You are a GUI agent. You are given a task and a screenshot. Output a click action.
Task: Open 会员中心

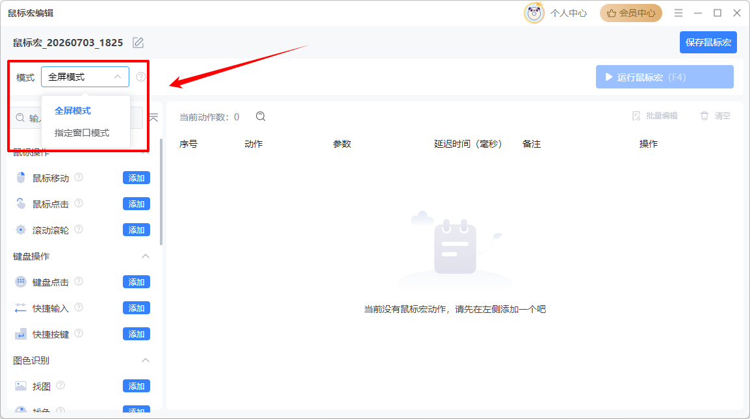pyautogui.click(x=631, y=13)
